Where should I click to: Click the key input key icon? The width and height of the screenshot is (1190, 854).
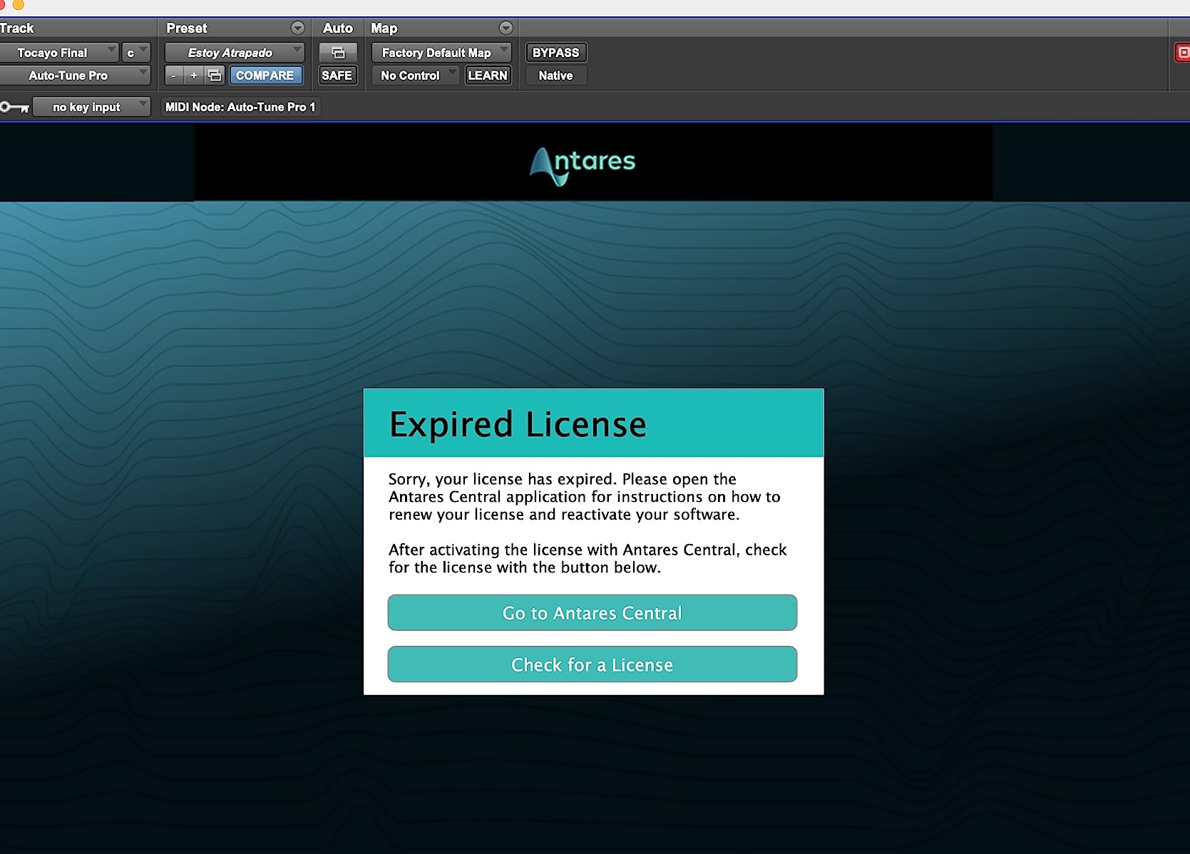[14, 107]
